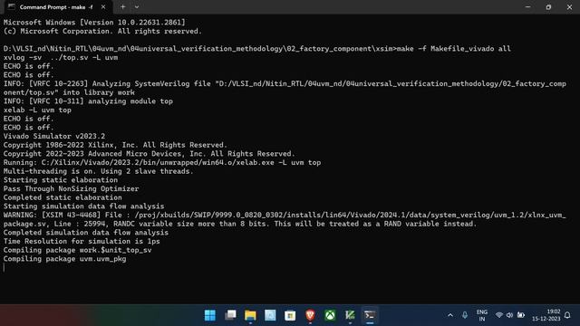Image resolution: width=580 pixels, height=326 pixels.
Task: Click the 'Microsoft Windows [Version 10.0.22631.2861]' line
Action: click(94, 22)
